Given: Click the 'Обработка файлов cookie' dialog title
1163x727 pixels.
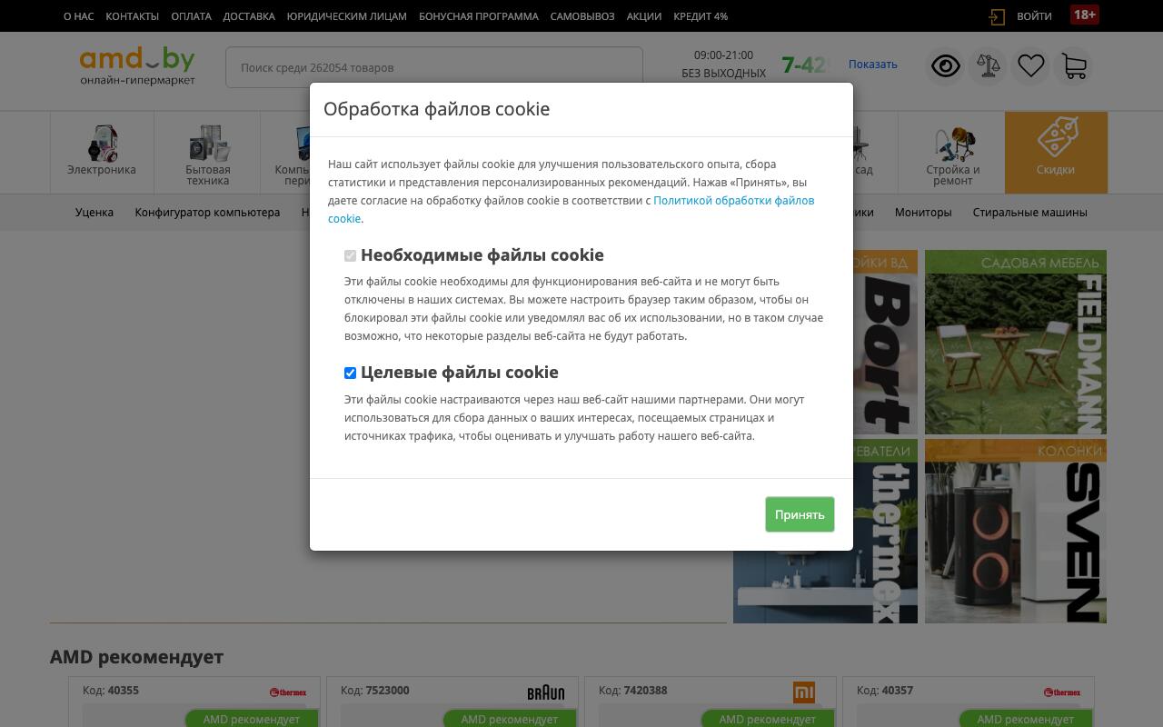Looking at the screenshot, I should point(437,109).
